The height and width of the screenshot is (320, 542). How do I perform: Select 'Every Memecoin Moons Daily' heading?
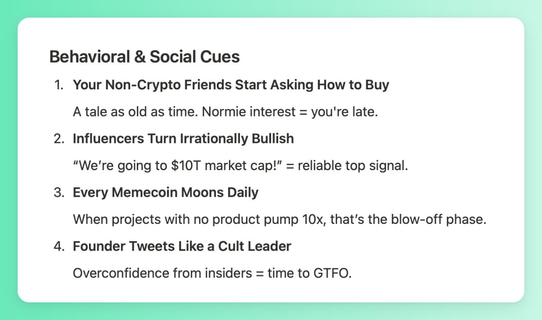[166, 192]
